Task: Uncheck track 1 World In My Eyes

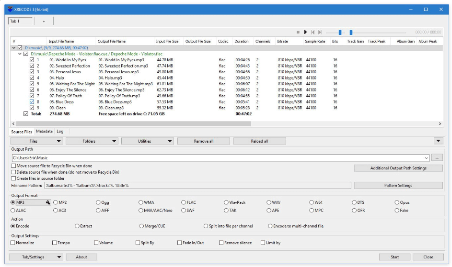Action: point(32,60)
